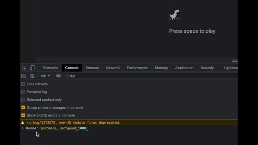Select the Console tab
Screen dimensions: 258x145
pos(72,68)
